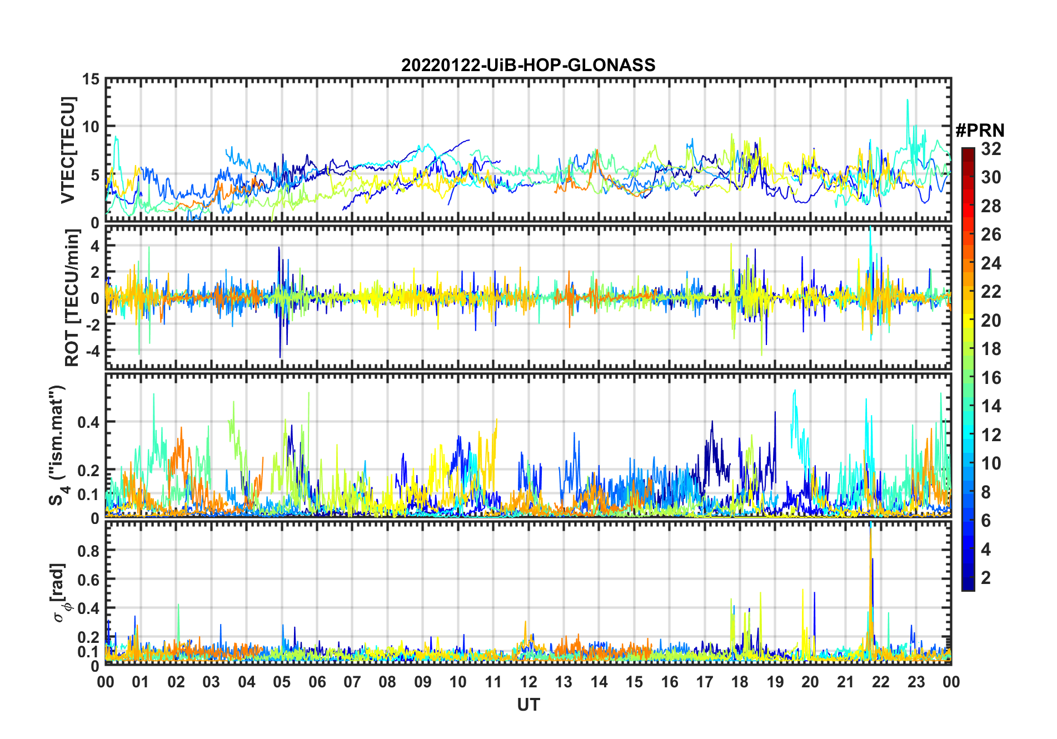Click the VTEC[TECU] y-axis label

click(68, 150)
